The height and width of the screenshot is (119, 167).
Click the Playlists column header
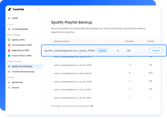130,41
